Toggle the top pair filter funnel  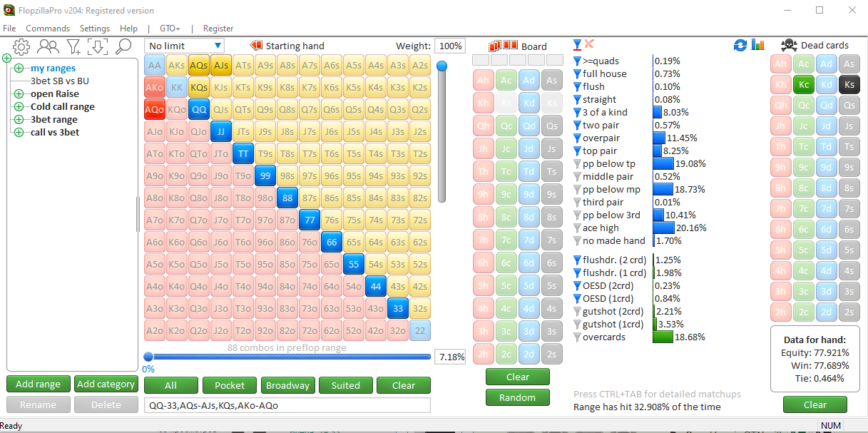[x=578, y=151]
